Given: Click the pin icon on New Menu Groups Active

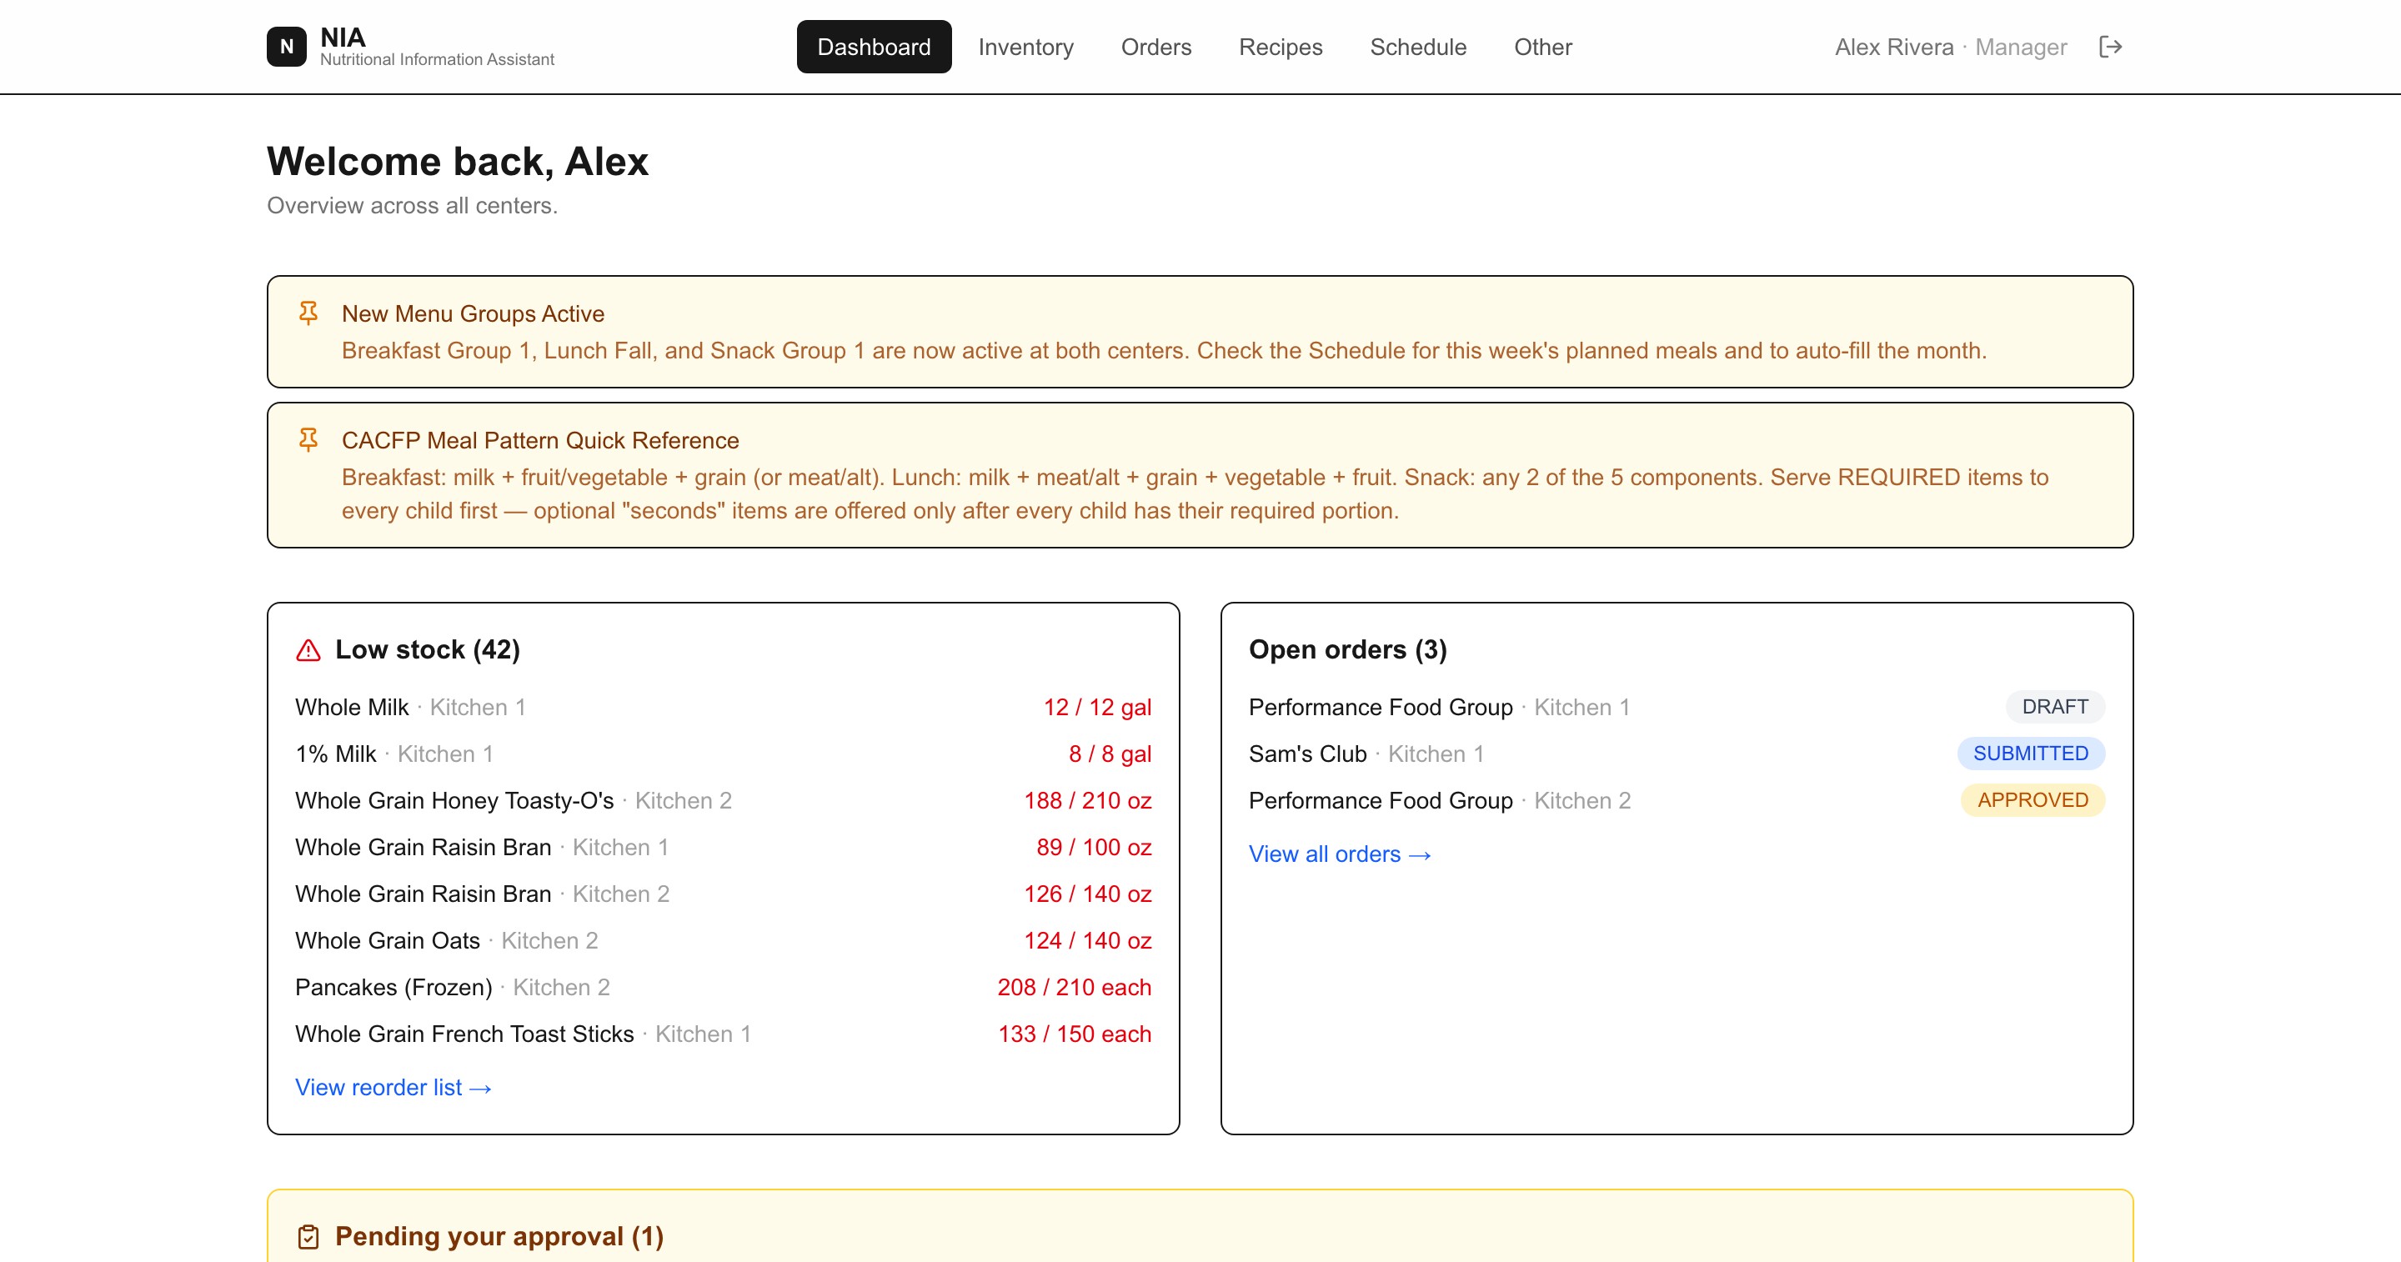Looking at the screenshot, I should [308, 313].
